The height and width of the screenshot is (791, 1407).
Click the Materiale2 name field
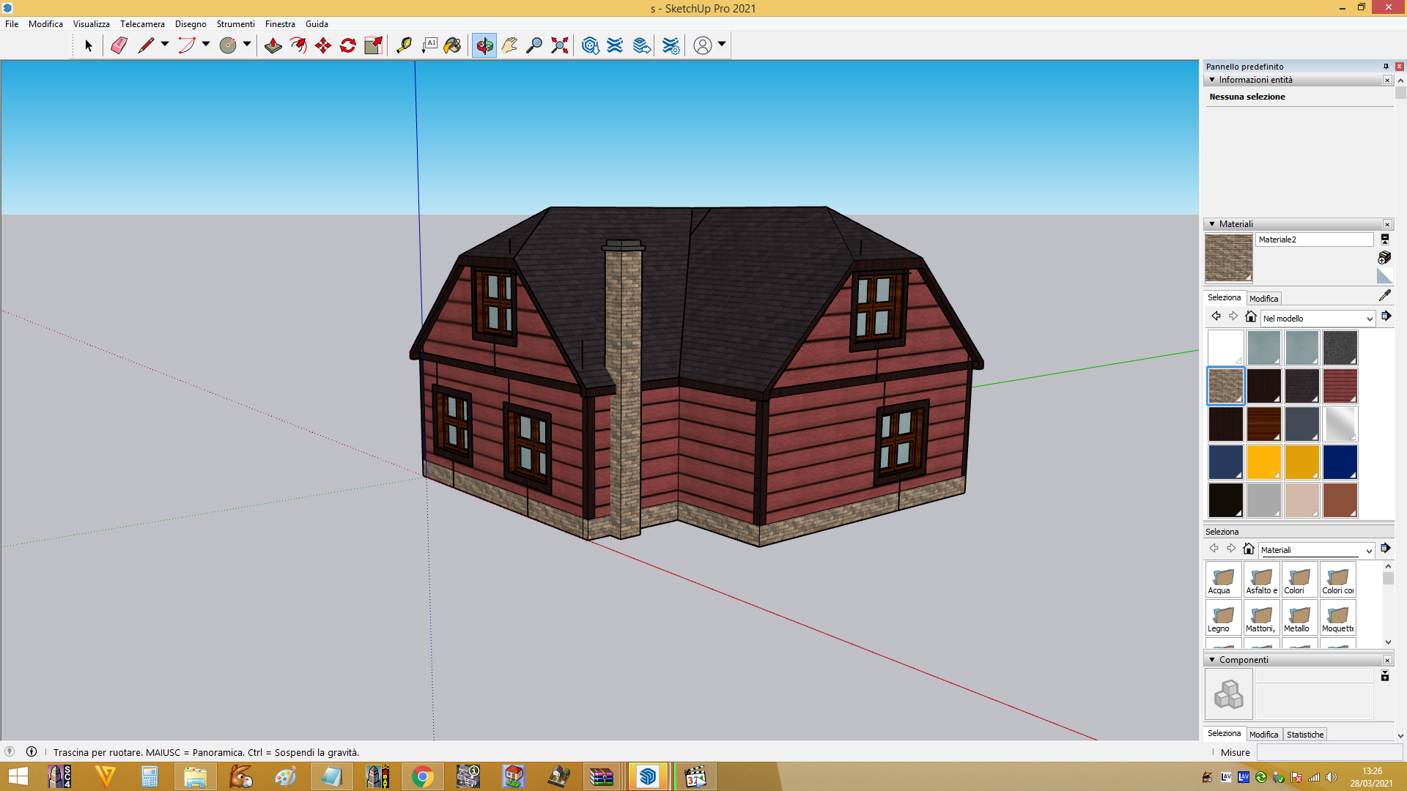(x=1314, y=239)
